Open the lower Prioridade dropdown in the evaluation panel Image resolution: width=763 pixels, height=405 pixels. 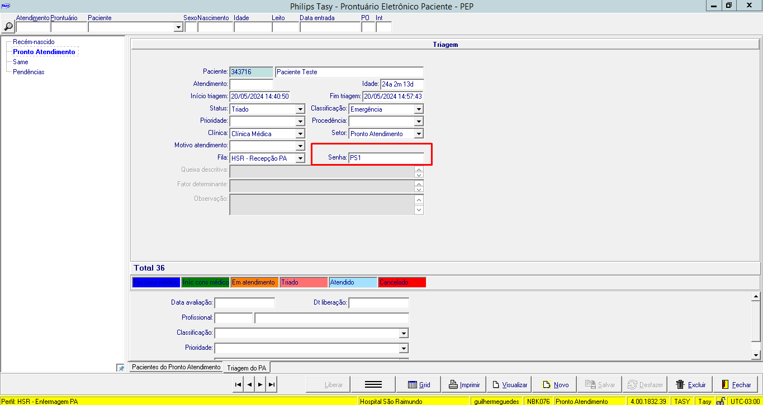click(x=404, y=348)
